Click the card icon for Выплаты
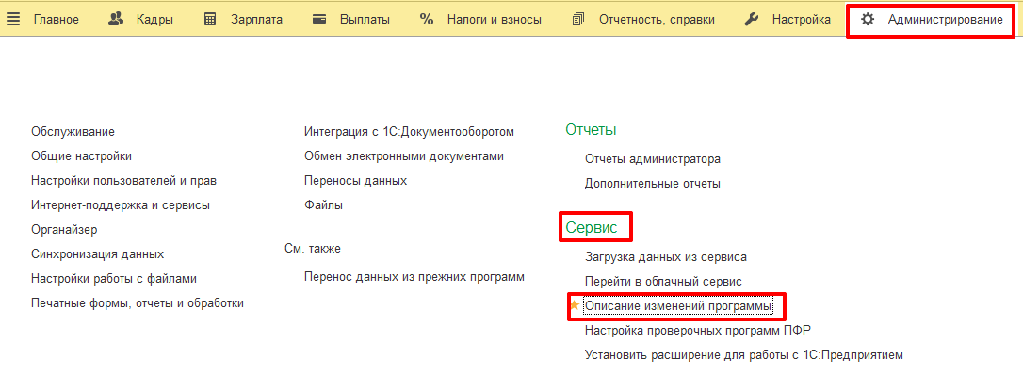This screenshot has height=392, width=1023. click(319, 19)
